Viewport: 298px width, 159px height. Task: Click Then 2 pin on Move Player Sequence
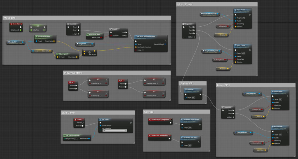(194, 33)
